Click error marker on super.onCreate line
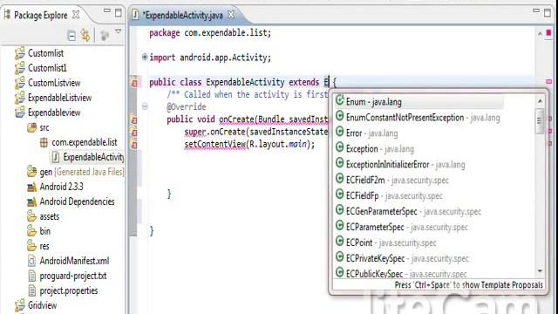Image resolution: width=558 pixels, height=314 pixels. (134, 133)
